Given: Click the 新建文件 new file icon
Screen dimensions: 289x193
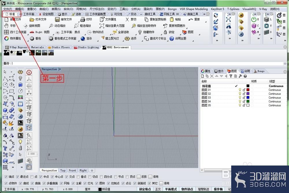Looking at the screenshot, I should coord(6,19).
